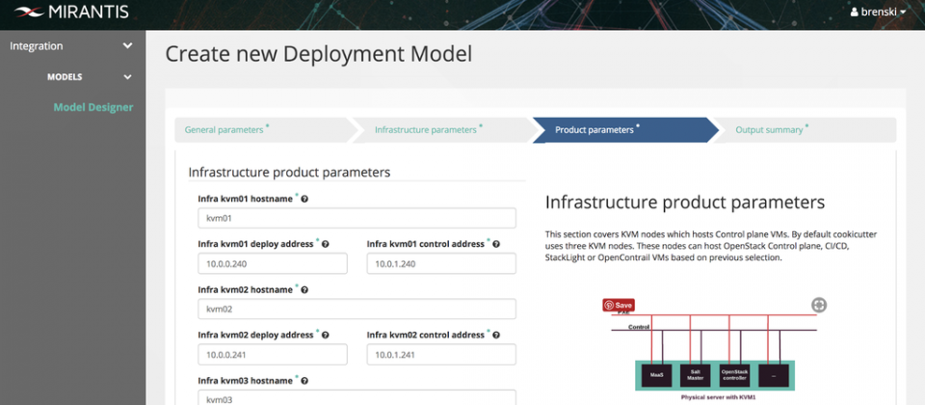925x405 pixels.
Task: Collapse the MODELS submenu chevron
Action: tap(127, 77)
